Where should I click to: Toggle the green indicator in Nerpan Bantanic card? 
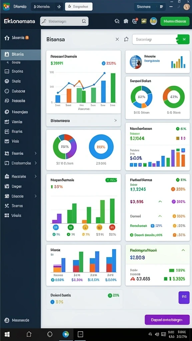point(111,180)
